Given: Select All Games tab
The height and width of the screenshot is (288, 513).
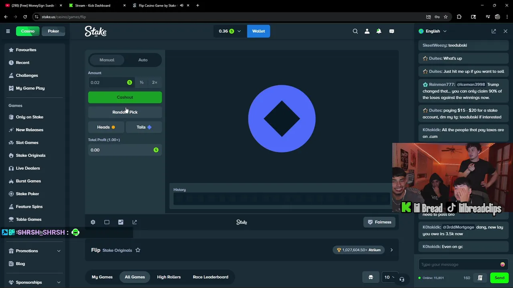Looking at the screenshot, I should pyautogui.click(x=135, y=277).
